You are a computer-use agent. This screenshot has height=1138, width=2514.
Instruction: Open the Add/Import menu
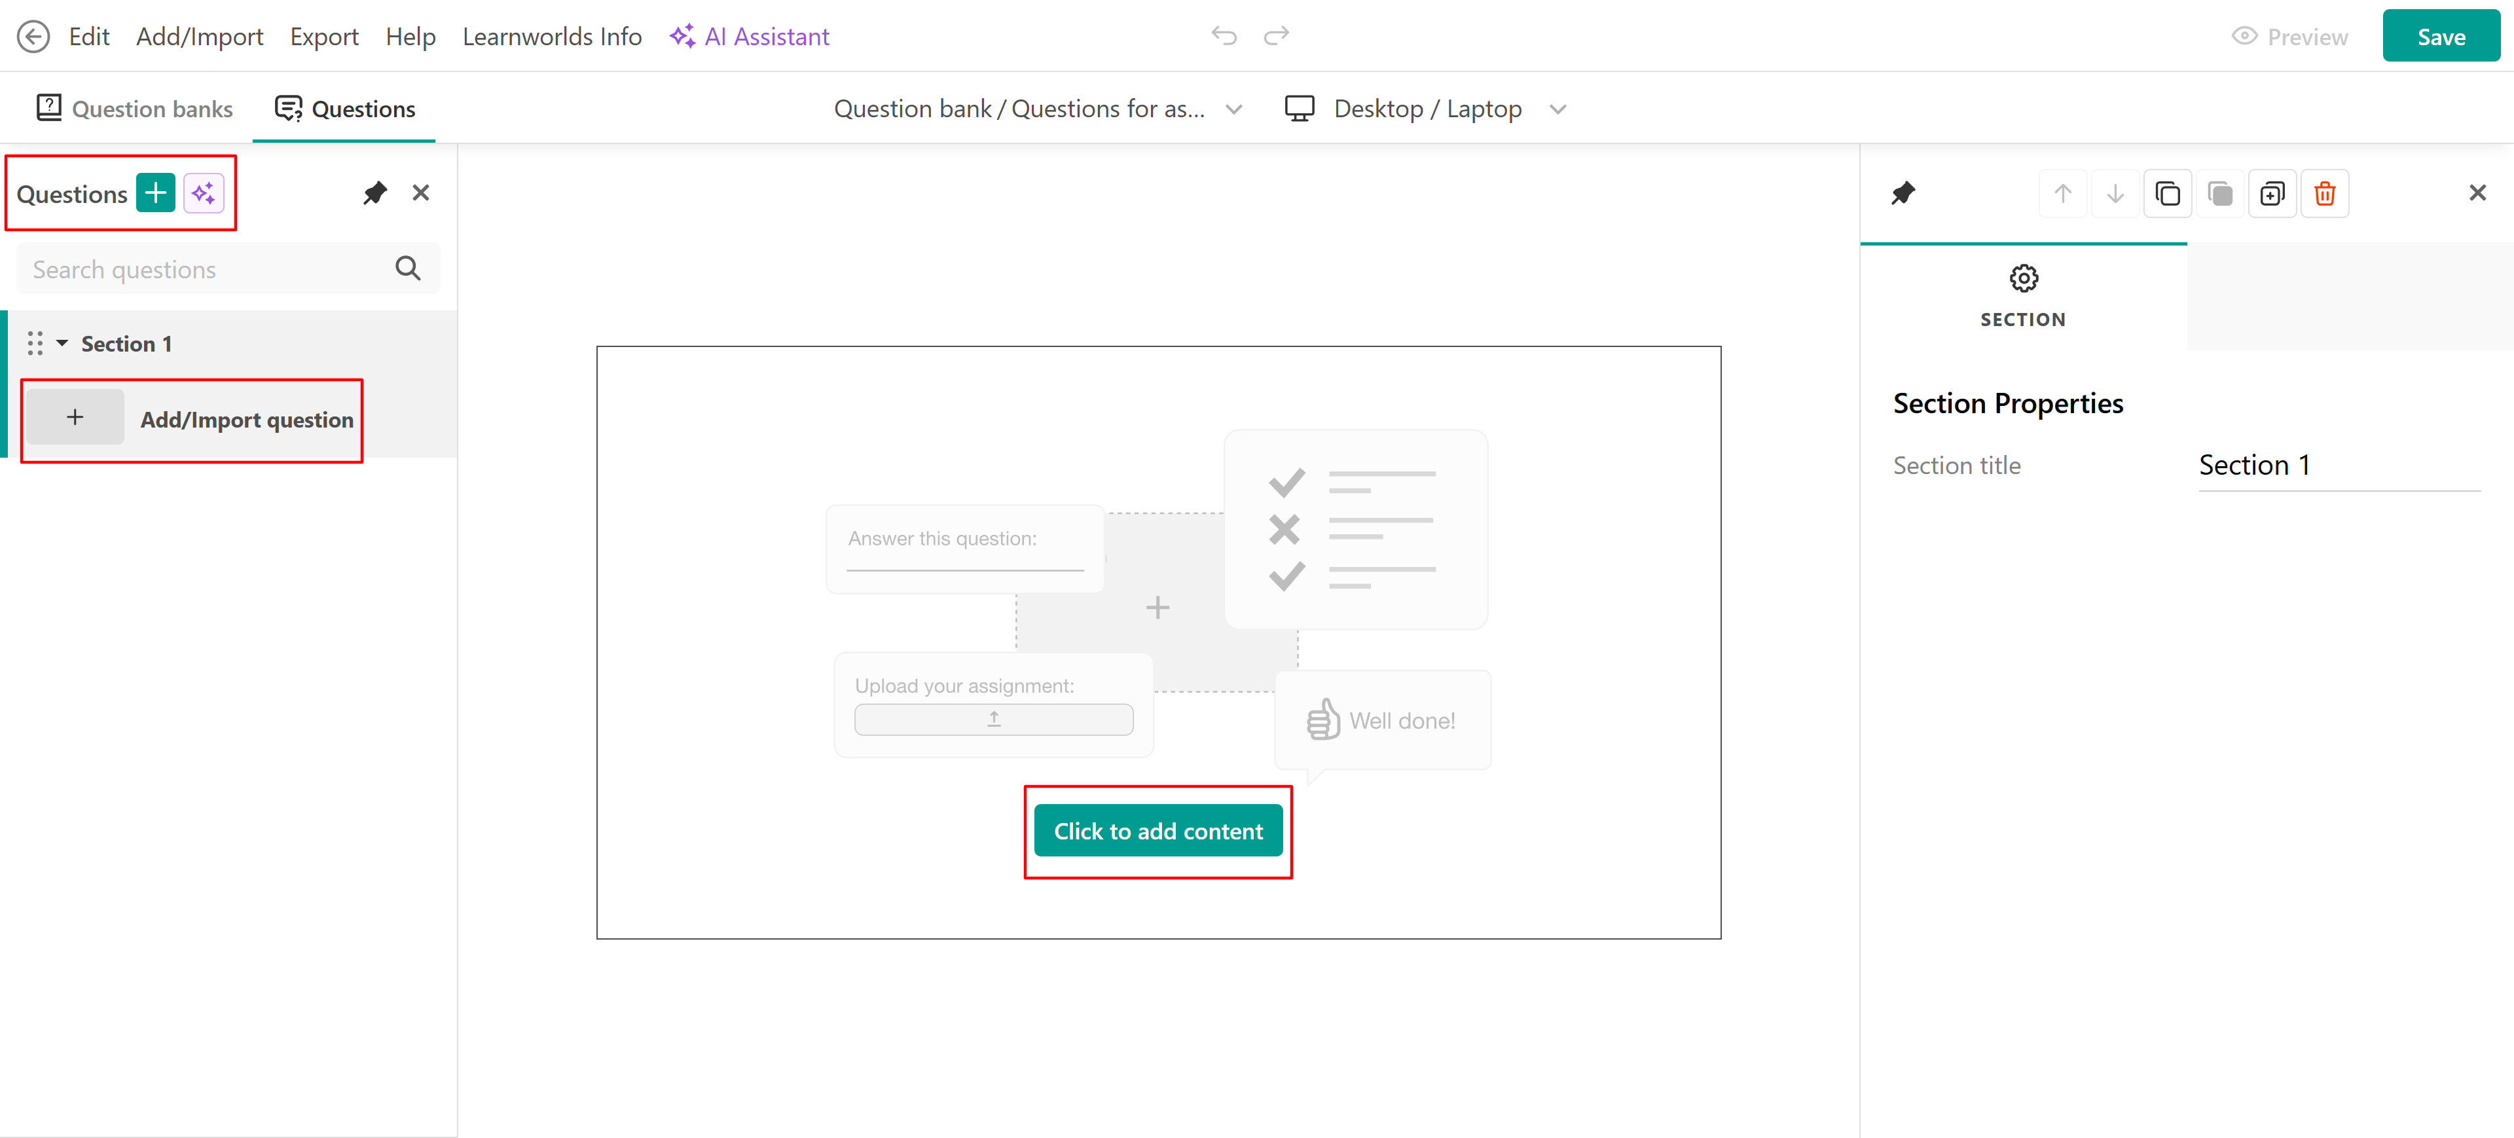coord(199,37)
